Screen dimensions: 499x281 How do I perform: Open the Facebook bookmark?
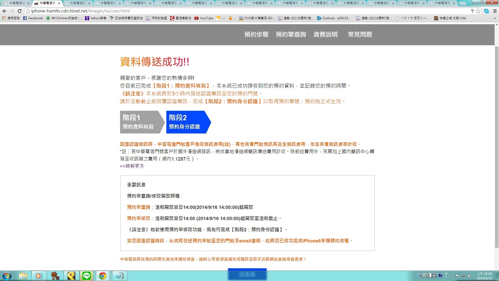[x=33, y=18]
